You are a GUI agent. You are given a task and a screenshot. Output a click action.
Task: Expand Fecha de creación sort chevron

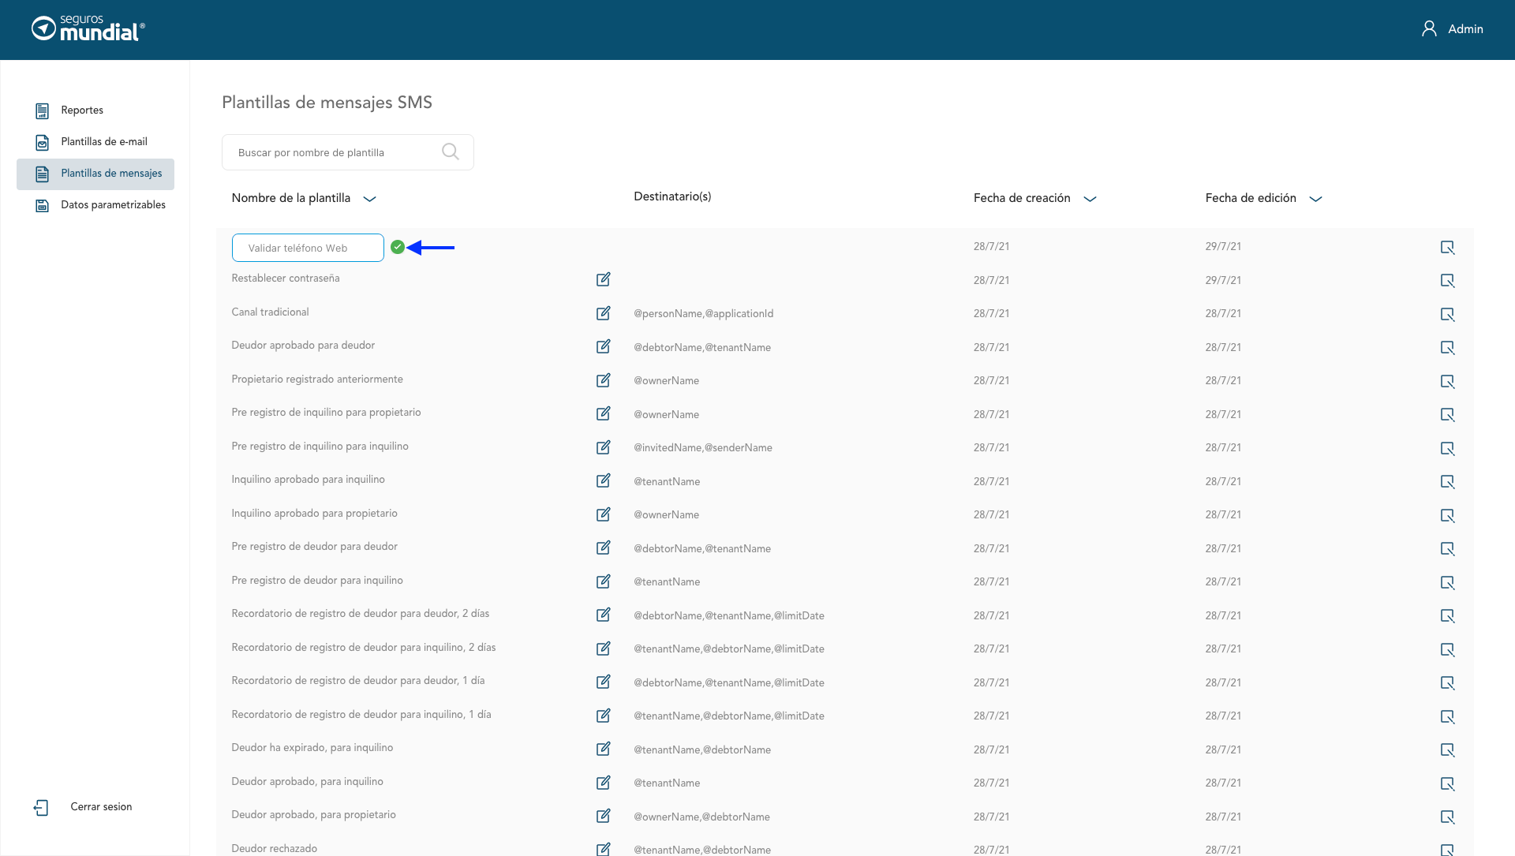click(x=1090, y=199)
